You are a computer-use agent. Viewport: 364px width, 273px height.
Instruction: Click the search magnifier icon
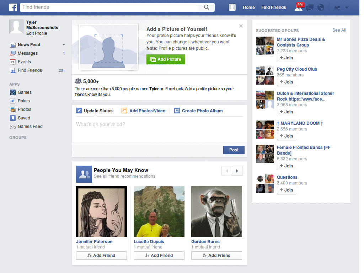pos(207,7)
